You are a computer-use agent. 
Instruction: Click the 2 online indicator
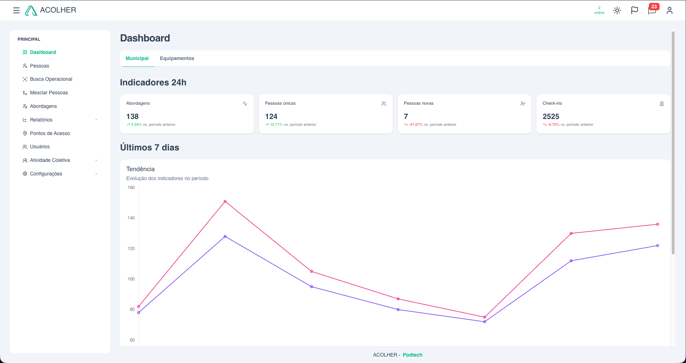coord(599,10)
